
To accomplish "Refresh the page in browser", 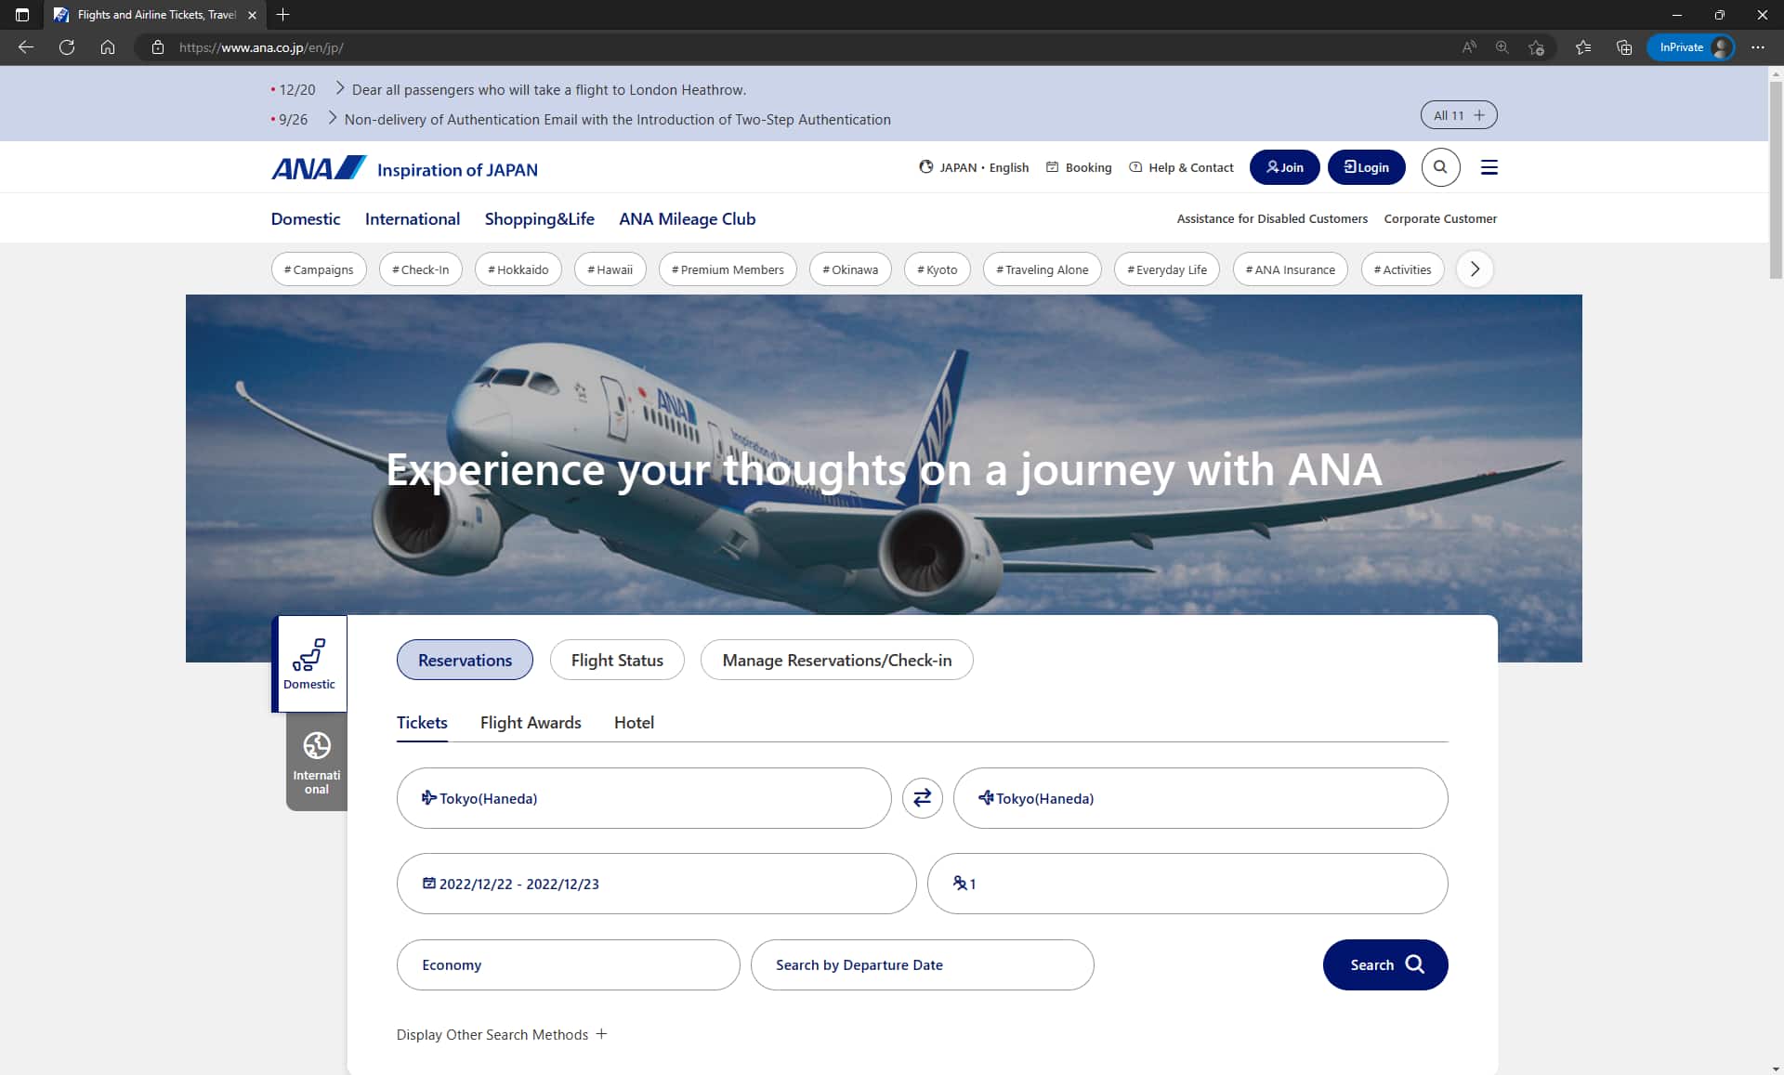I will pos(67,47).
